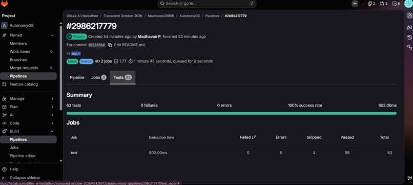Click the duration clock icon by 1 minute 45 seconds
The height and width of the screenshot is (185, 413).
point(131,61)
